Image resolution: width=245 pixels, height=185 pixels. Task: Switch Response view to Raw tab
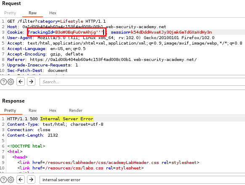pyautogui.click(x=32, y=111)
